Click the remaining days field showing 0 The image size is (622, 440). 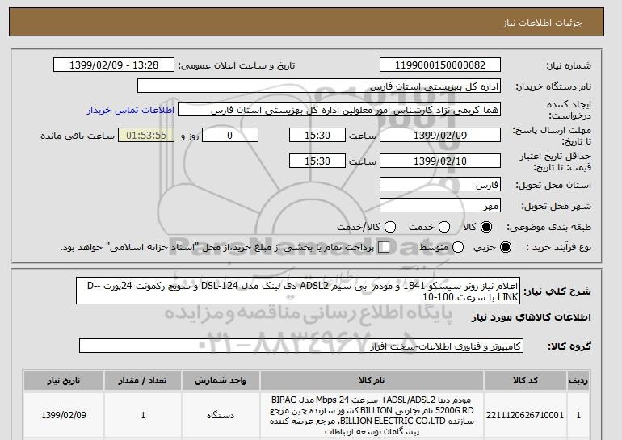coord(230,135)
